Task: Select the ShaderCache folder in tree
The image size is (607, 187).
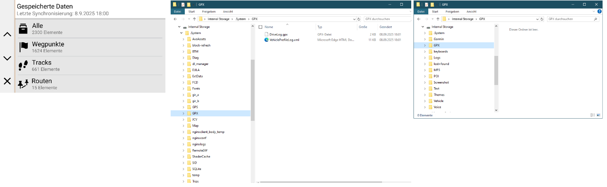Action: click(201, 156)
